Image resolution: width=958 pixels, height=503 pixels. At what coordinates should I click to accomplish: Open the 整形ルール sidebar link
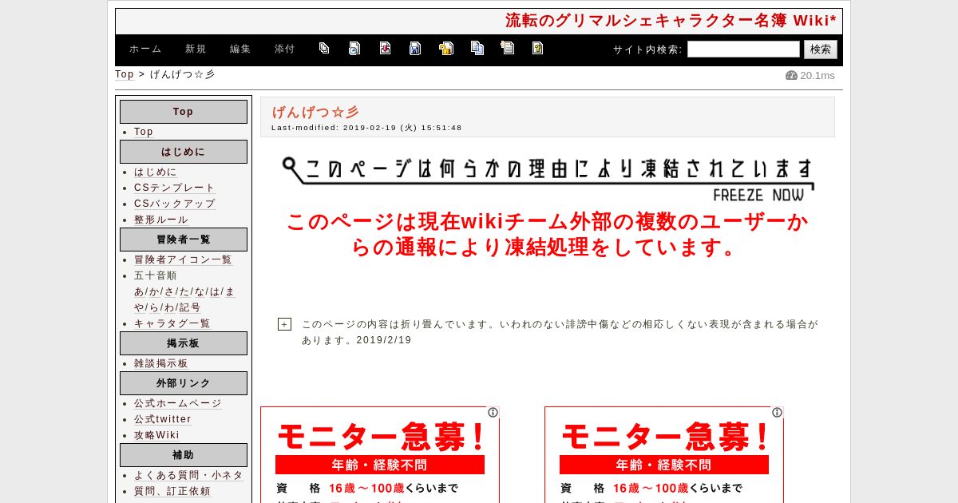click(161, 220)
